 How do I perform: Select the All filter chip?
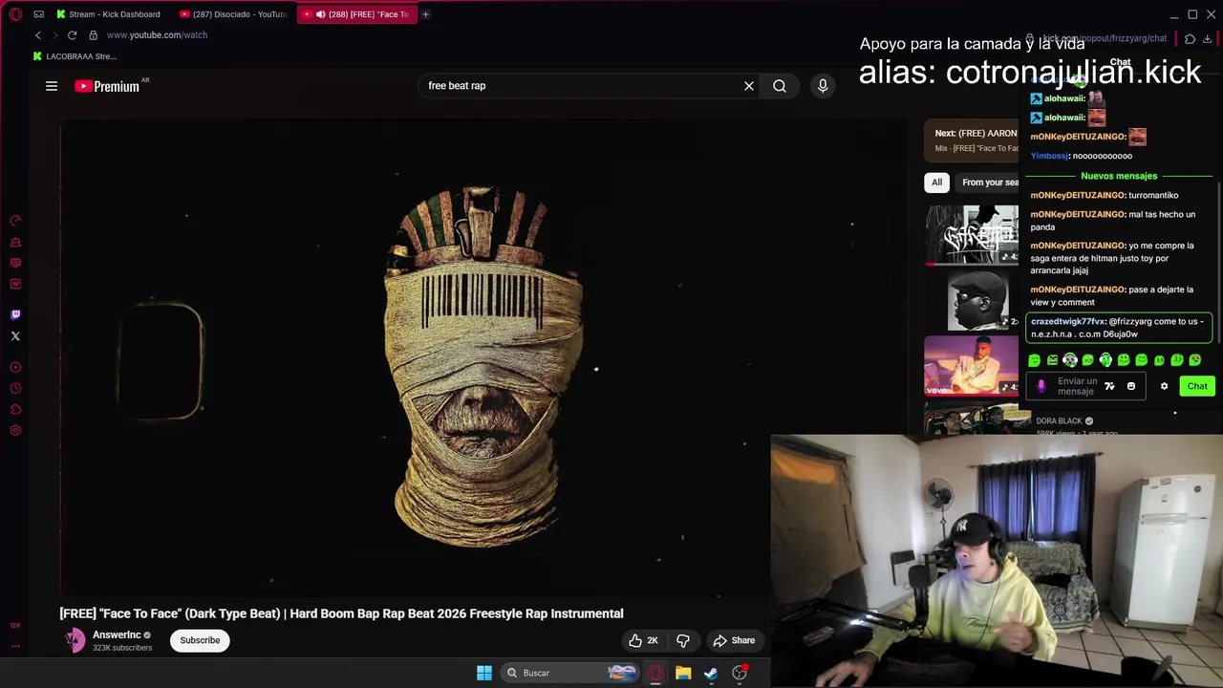coord(936,183)
